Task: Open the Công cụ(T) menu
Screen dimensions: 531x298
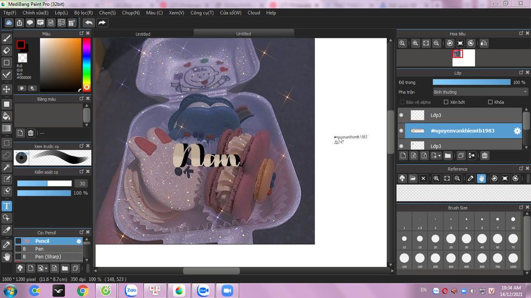Action: click(202, 13)
